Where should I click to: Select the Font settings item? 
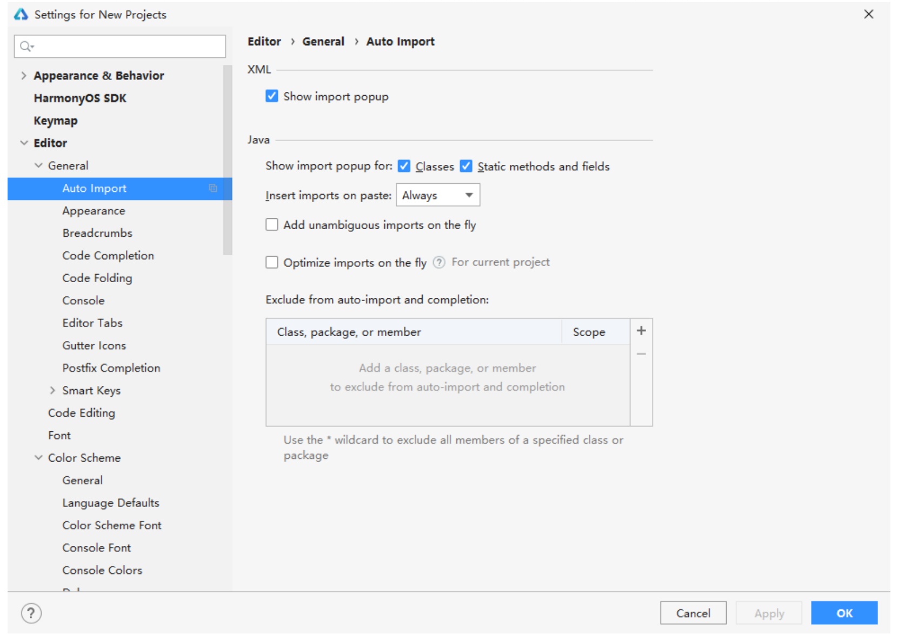point(59,435)
